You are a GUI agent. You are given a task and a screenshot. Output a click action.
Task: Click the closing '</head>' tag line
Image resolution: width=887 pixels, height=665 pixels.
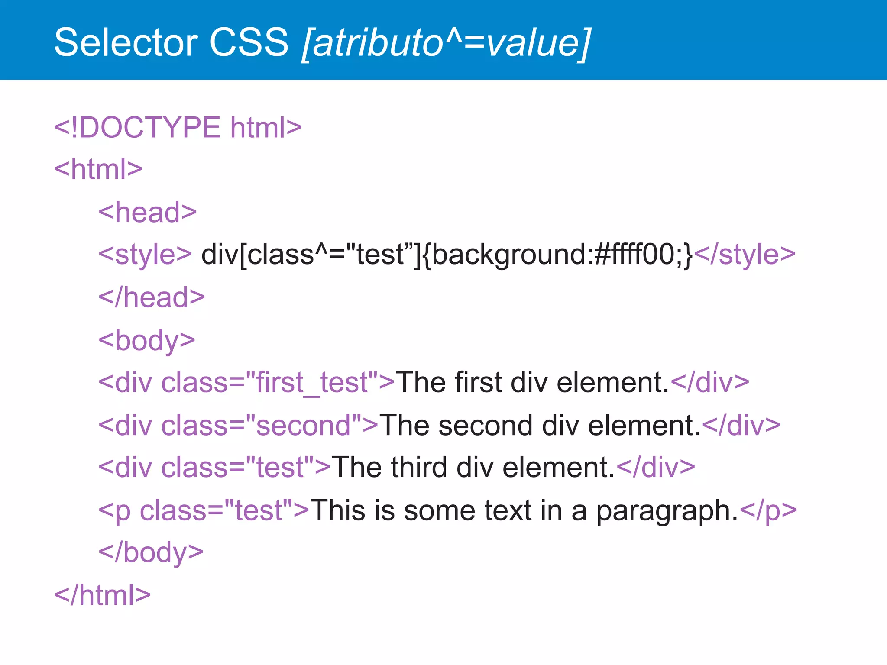[152, 297]
